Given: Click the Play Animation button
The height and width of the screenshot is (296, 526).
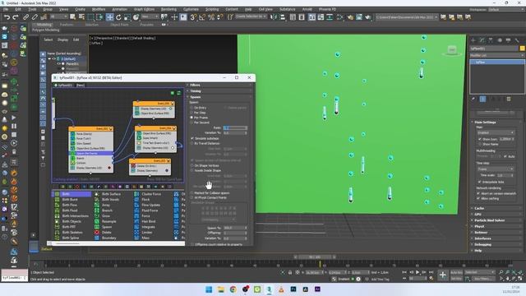Looking at the screenshot, I should (x=418, y=272).
